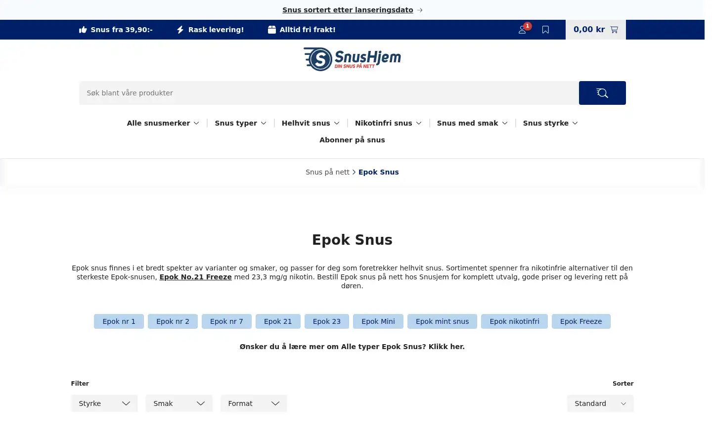Select Epok nr 1 tag
Viewport: 712px width, 445px height.
pos(119,321)
